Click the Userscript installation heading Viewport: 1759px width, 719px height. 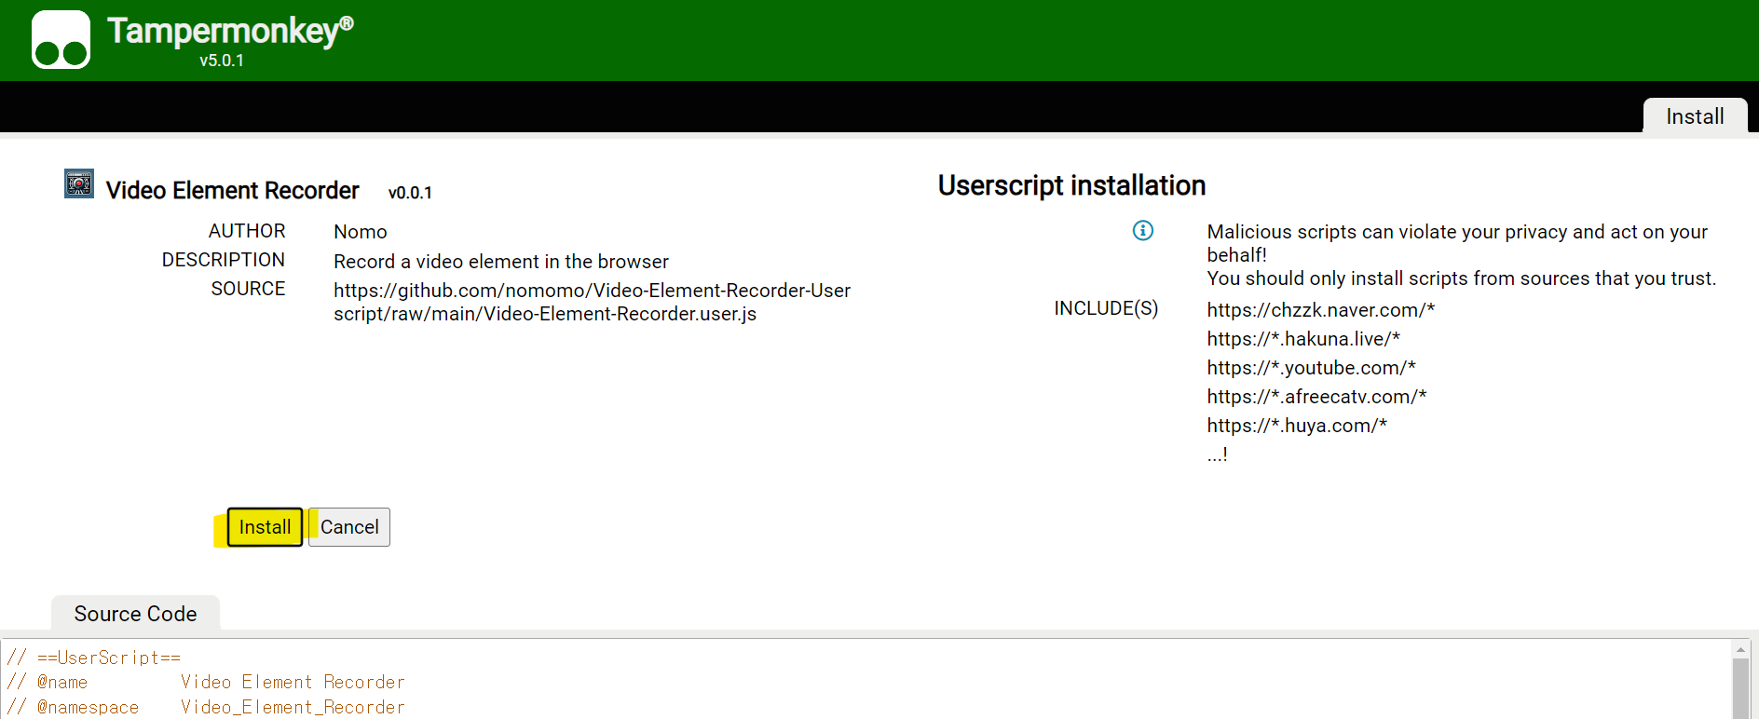1071,185
